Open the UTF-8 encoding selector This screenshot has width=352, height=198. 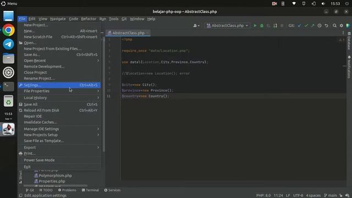coord(298,195)
